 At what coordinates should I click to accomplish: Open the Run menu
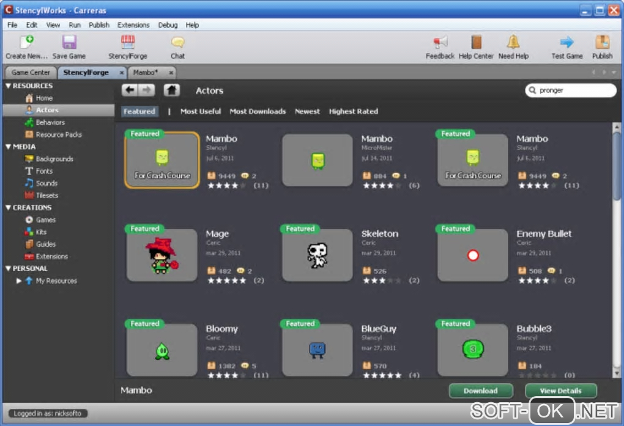pos(75,25)
